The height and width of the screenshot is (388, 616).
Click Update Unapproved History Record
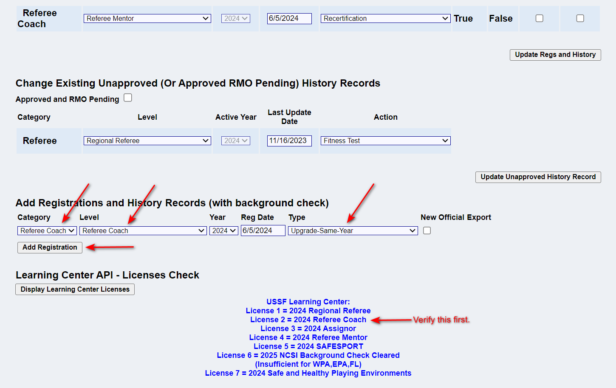pyautogui.click(x=538, y=177)
